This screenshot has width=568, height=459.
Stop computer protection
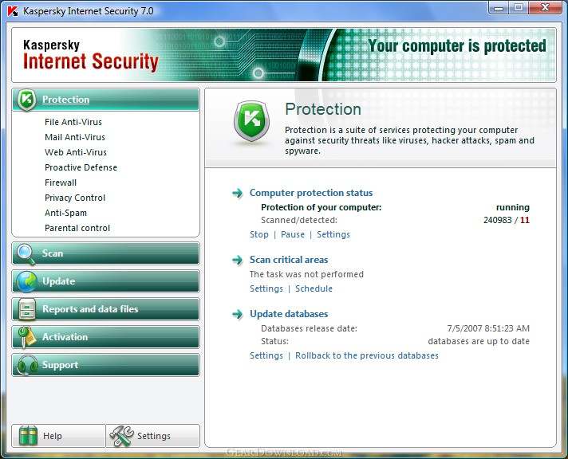(x=259, y=234)
